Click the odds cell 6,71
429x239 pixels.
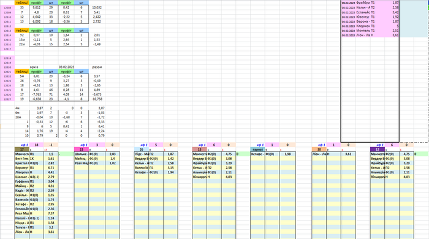[51, 168]
